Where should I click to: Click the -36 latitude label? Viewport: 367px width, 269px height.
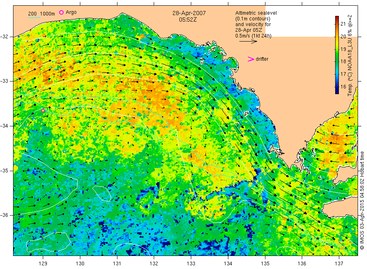tap(4, 215)
